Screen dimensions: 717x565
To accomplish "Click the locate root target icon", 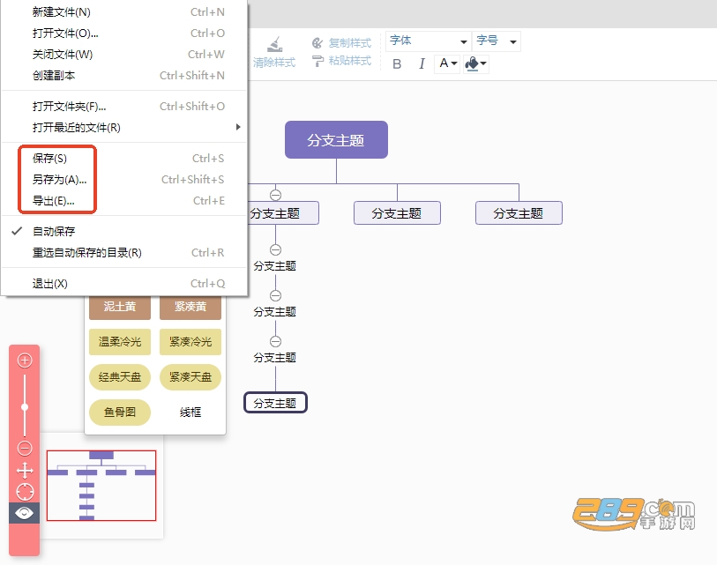I will click(x=25, y=492).
